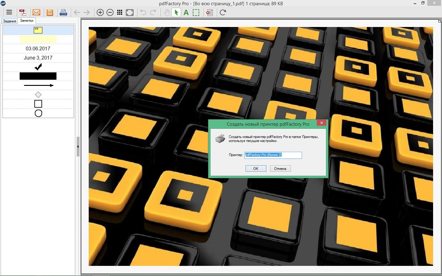Click the PDF view icon in toolbar

pos(23,13)
